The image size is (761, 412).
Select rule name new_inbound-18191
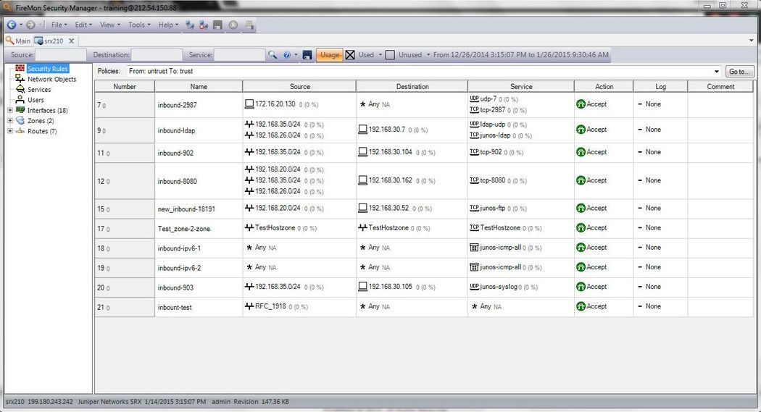(186, 209)
